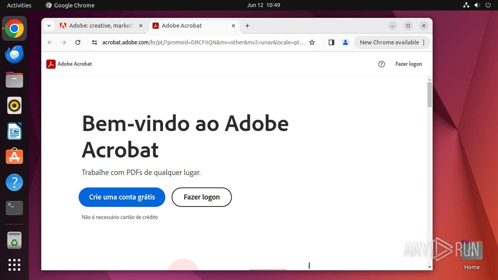
Task: Open the Adobe Acrobat logo link
Action: [x=69, y=64]
